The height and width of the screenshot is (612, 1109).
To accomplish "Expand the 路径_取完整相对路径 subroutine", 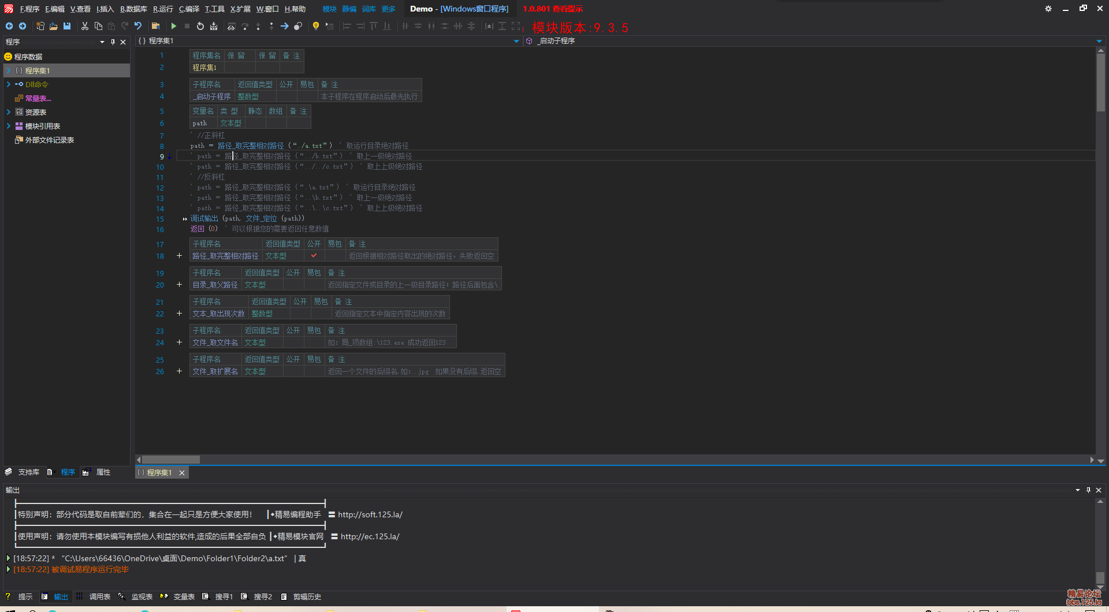I will point(179,256).
